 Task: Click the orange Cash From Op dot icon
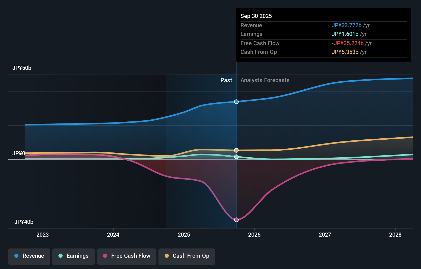pos(167,256)
